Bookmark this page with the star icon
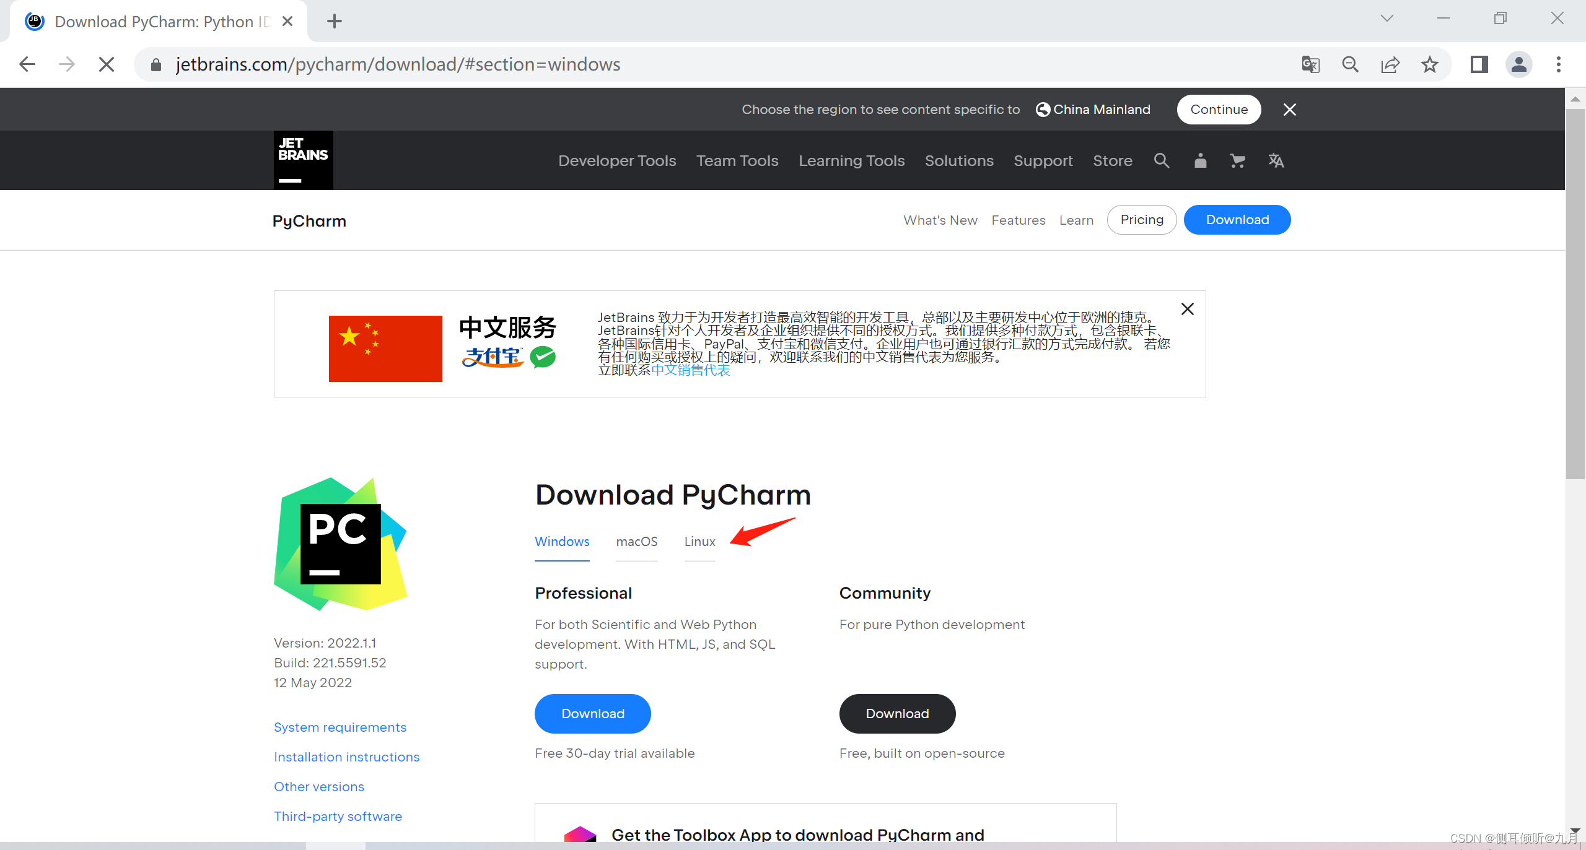The image size is (1586, 850). (1430, 64)
